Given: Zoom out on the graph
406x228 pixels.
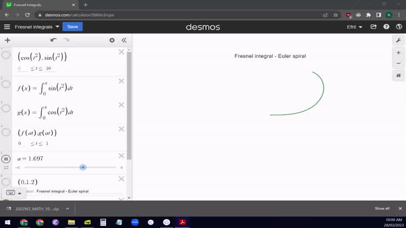Looking at the screenshot, I should click(x=398, y=63).
